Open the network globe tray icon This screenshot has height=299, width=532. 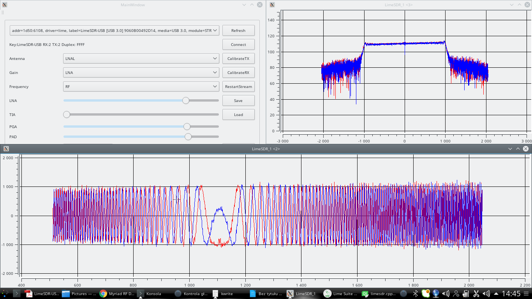click(436, 294)
